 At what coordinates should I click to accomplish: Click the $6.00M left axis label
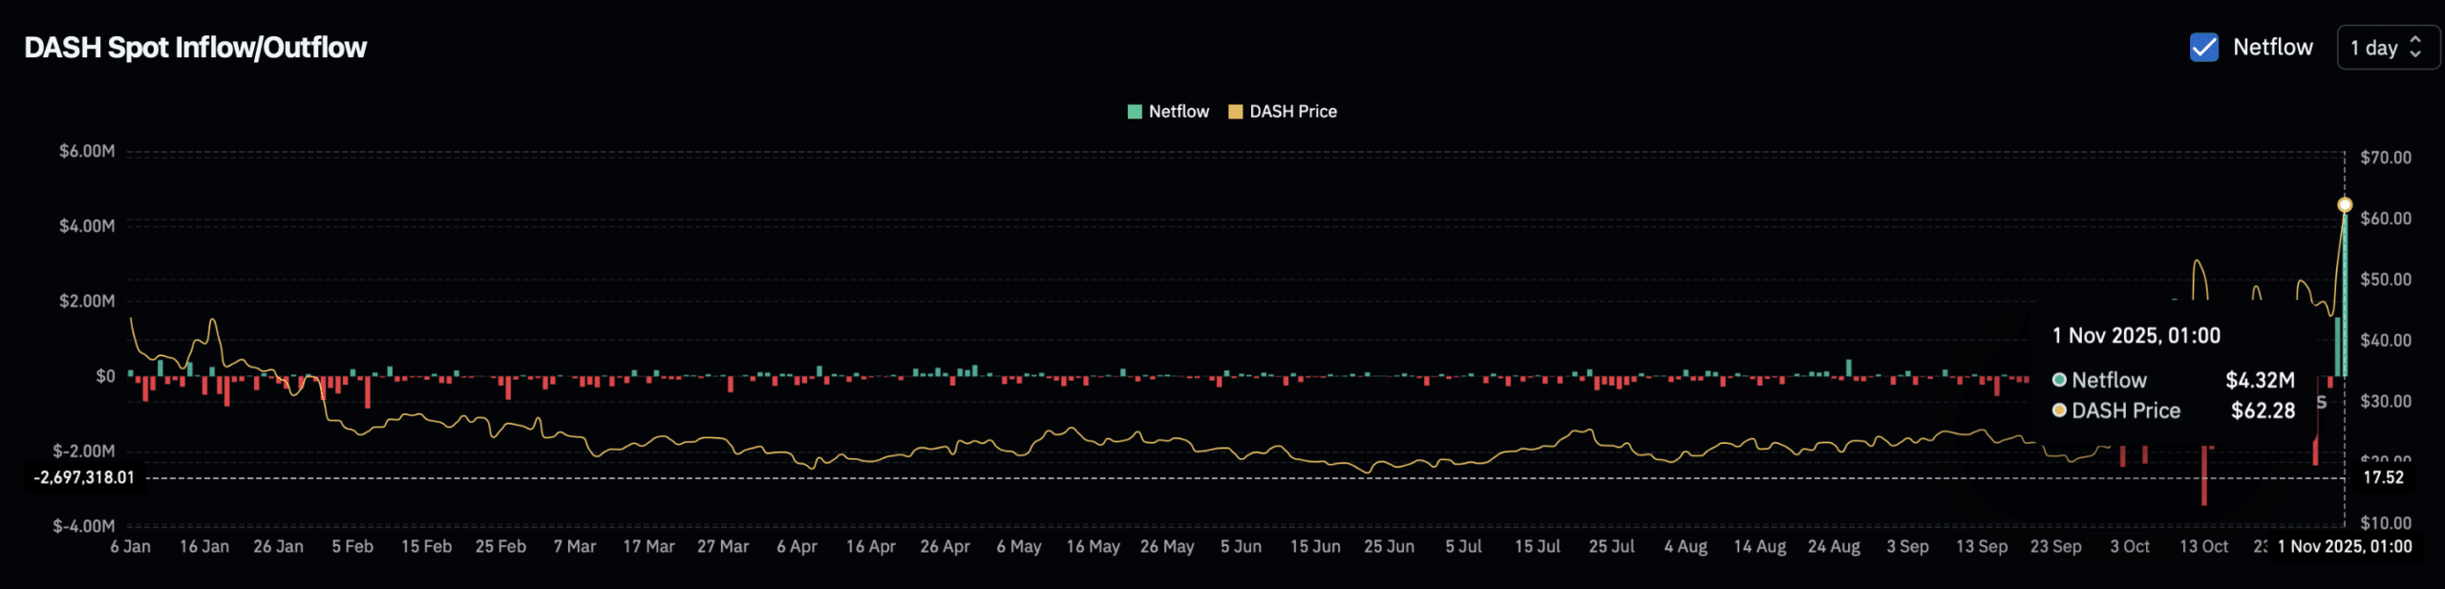[x=86, y=151]
